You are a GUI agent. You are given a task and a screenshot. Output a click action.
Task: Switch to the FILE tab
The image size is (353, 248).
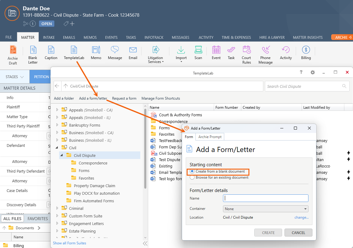pos(8,37)
